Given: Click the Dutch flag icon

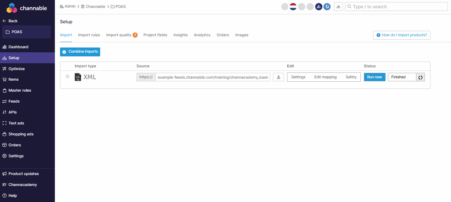Looking at the screenshot, I should (x=293, y=6).
